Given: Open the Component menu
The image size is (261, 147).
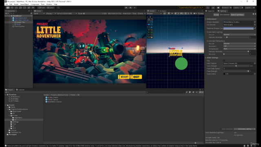Looking at the screenshot, I should pos(35,4).
